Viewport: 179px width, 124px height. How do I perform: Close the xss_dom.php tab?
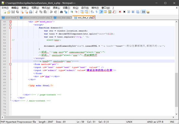tap(71, 17)
